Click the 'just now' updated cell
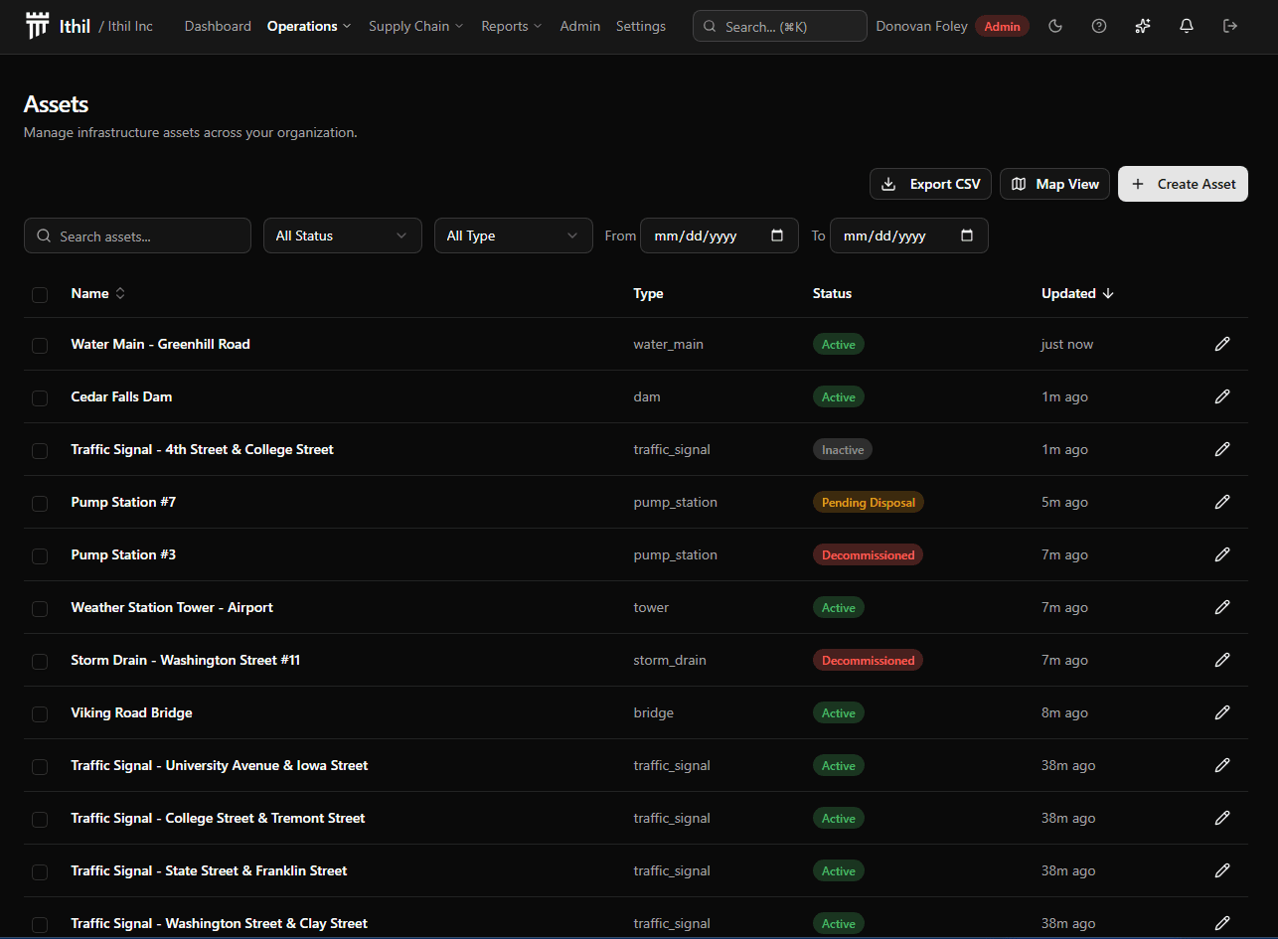The image size is (1278, 939). click(x=1067, y=344)
